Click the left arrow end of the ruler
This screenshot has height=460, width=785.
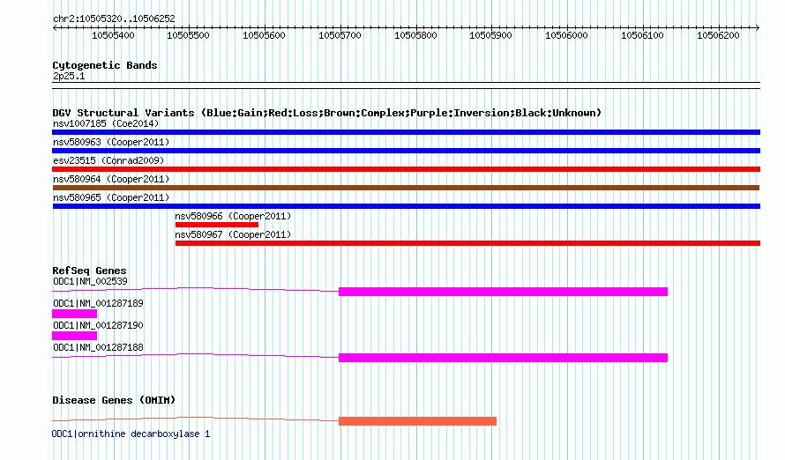tap(55, 28)
